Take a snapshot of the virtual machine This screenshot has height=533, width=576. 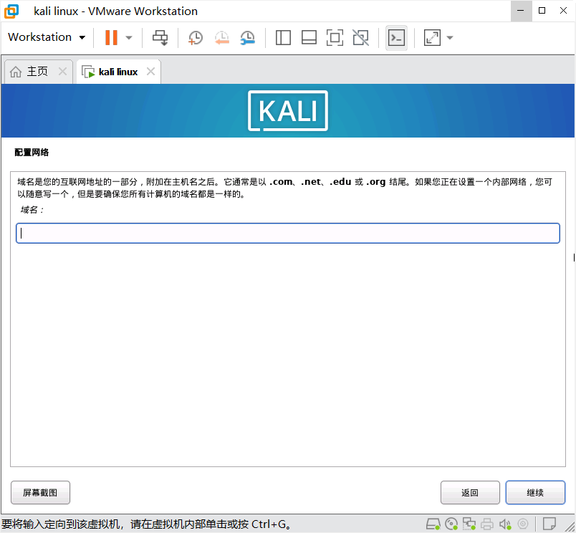[x=196, y=37]
